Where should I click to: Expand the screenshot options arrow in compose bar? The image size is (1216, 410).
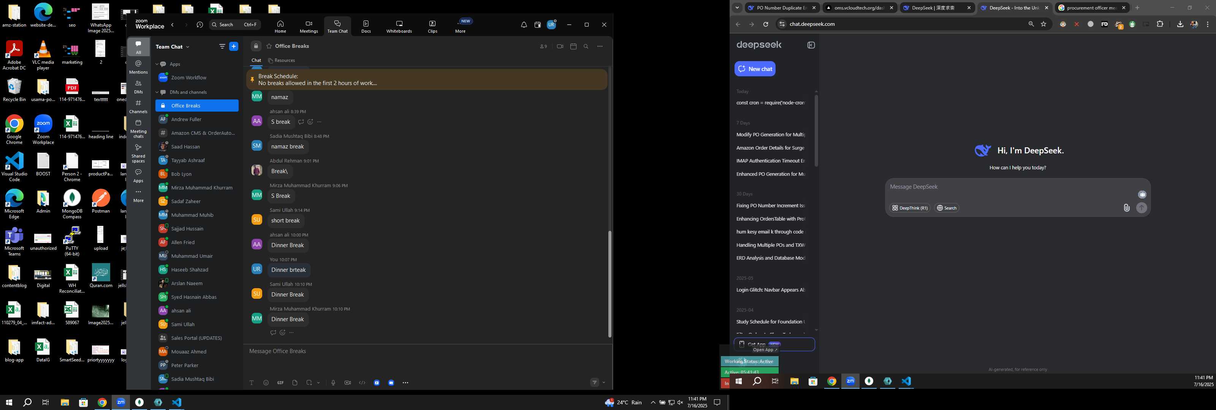coord(319,383)
